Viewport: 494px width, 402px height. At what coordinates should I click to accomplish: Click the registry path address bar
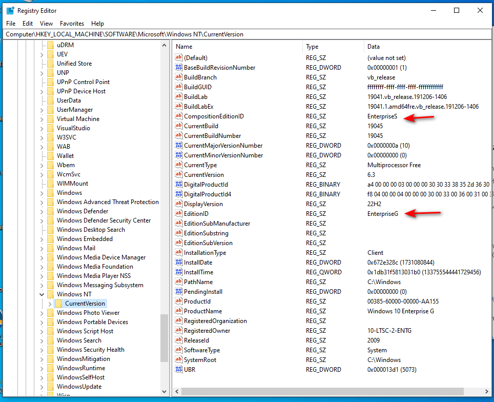click(247, 34)
